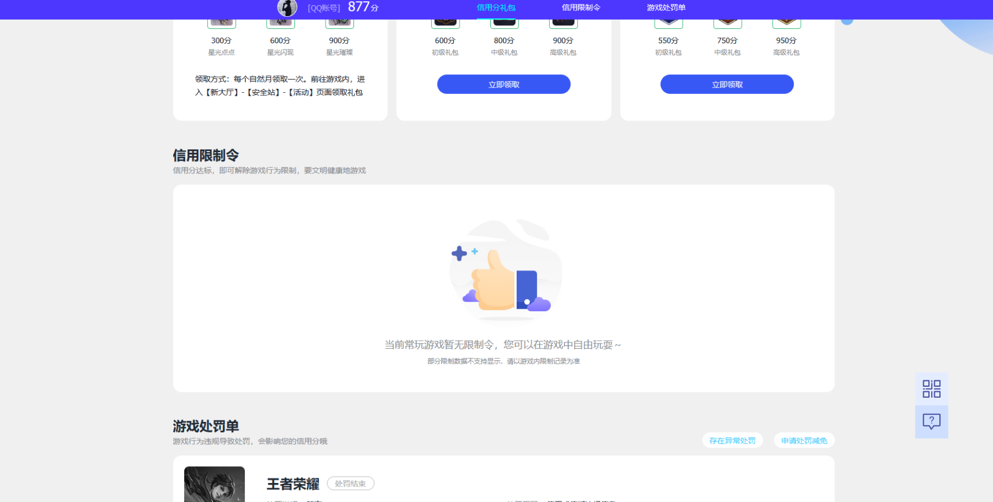Click the 信用限制令 section heading
The height and width of the screenshot is (502, 993).
206,155
